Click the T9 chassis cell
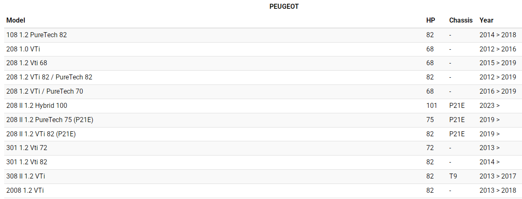 [x=453, y=176]
